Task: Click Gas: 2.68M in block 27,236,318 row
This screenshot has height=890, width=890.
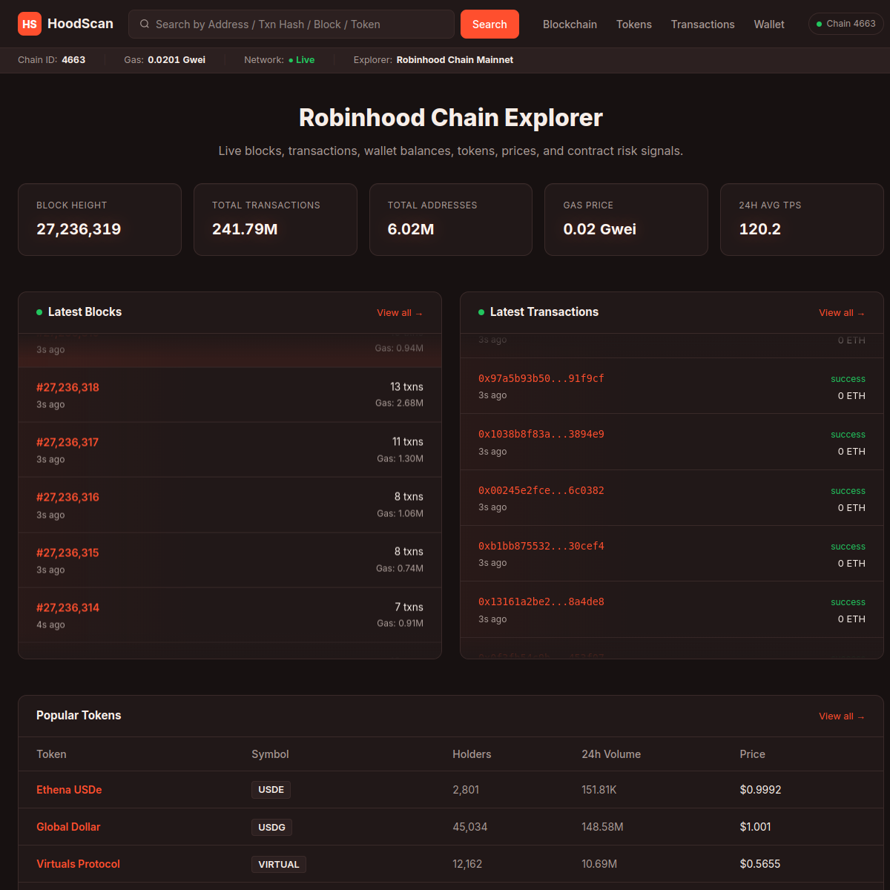Action: 399,403
